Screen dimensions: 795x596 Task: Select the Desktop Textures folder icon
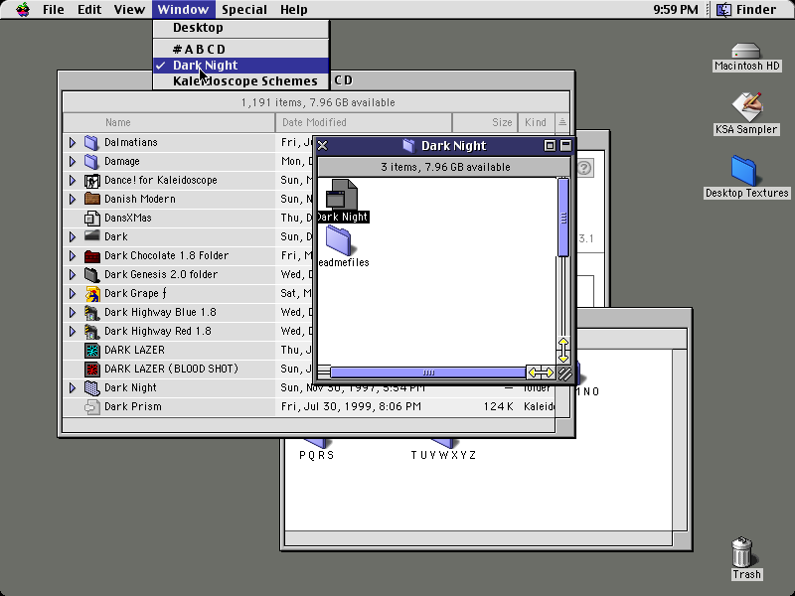(x=743, y=170)
